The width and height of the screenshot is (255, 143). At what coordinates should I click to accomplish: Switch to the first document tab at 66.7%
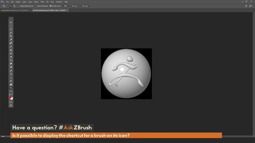pos(15,10)
